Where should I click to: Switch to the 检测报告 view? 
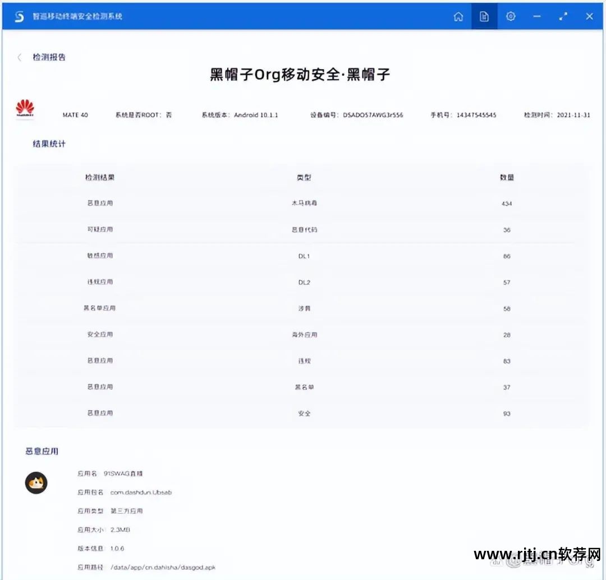click(50, 57)
